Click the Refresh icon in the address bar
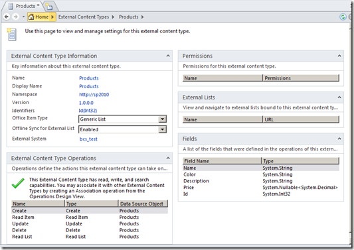 tap(343, 17)
